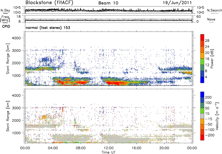
Task: Click the "1000" tick on the velocity panel
Action: pyautogui.click(x=16, y=133)
